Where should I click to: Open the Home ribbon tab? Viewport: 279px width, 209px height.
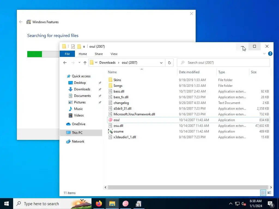tap(83, 54)
